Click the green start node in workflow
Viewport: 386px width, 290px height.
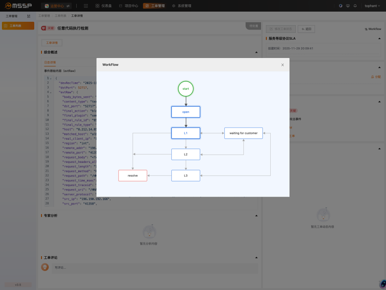tap(186, 88)
